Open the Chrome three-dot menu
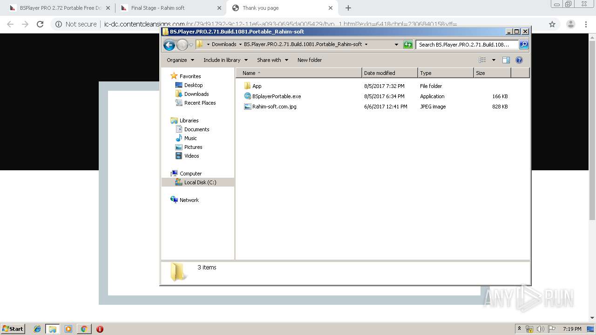596x335 pixels. click(x=586, y=24)
